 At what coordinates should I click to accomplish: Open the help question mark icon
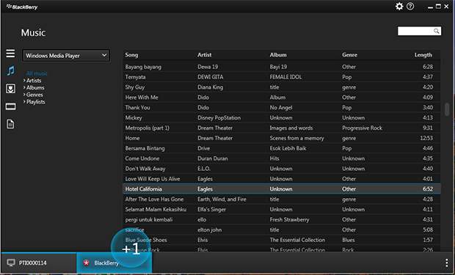(410, 6)
